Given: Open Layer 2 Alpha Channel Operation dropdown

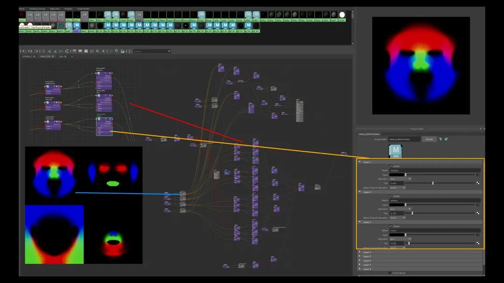Looking at the screenshot, I should tap(398, 218).
